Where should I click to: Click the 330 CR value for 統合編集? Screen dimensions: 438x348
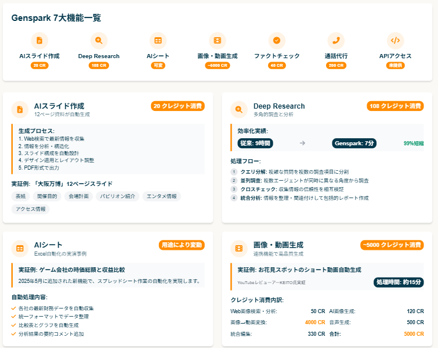click(317, 334)
